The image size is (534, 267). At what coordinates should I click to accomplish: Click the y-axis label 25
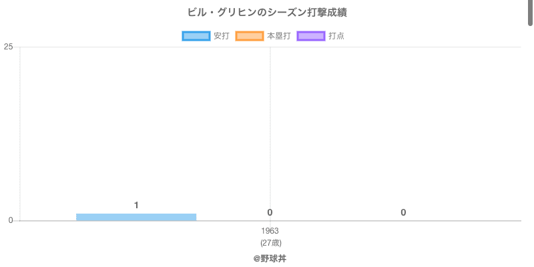[x=8, y=47]
